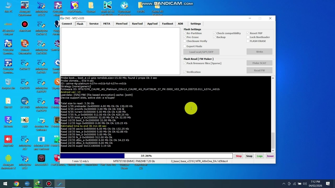Open the notification center icon

[x=328, y=184]
